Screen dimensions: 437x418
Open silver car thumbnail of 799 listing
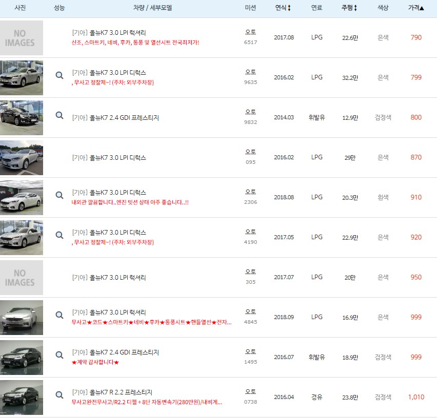pos(22,78)
